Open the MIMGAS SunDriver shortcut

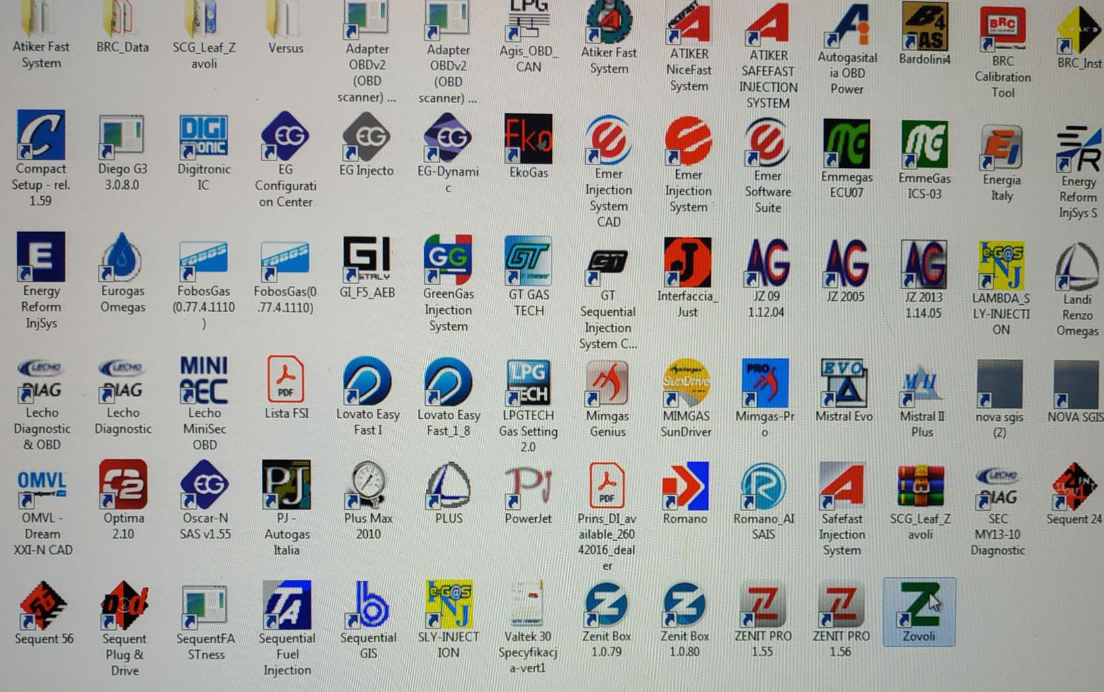pos(686,399)
